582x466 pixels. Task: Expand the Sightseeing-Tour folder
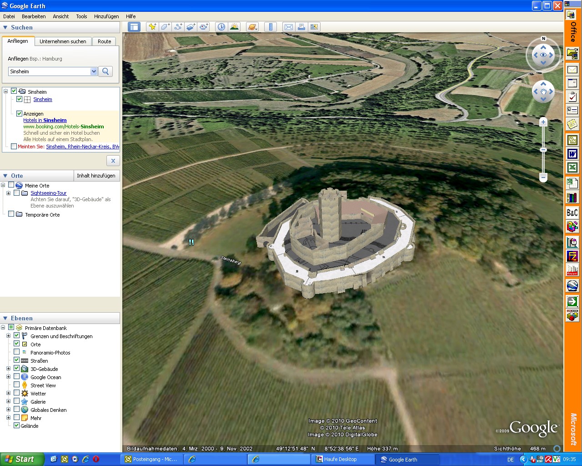[8, 193]
